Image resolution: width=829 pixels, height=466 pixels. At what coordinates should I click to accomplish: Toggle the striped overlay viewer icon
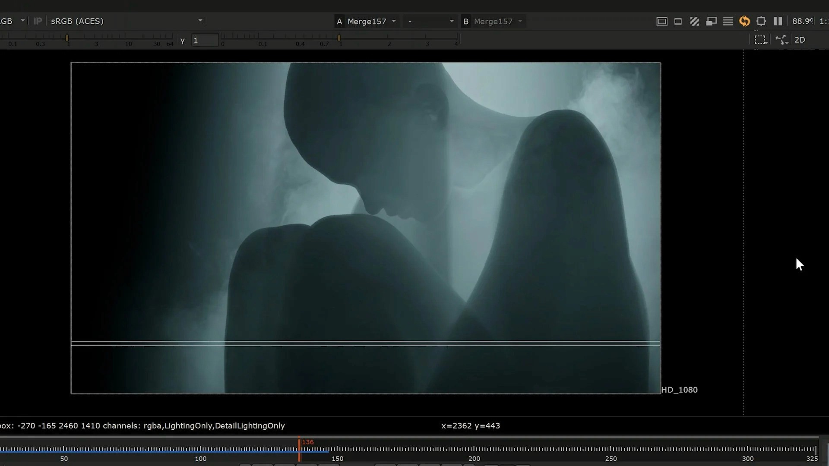coord(694,21)
